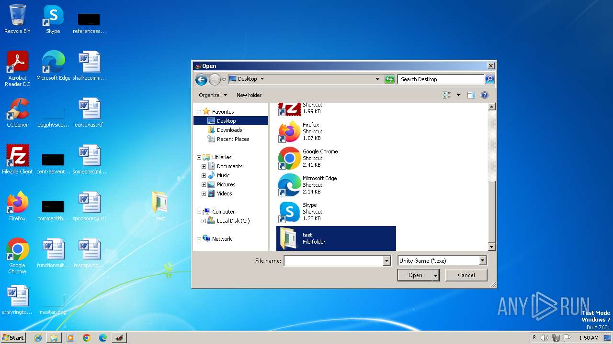Click New folder in toolbar
The width and height of the screenshot is (613, 344).
pyautogui.click(x=249, y=95)
